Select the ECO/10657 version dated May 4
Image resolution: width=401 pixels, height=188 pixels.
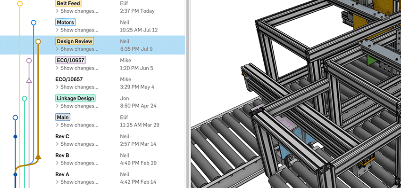(69, 79)
